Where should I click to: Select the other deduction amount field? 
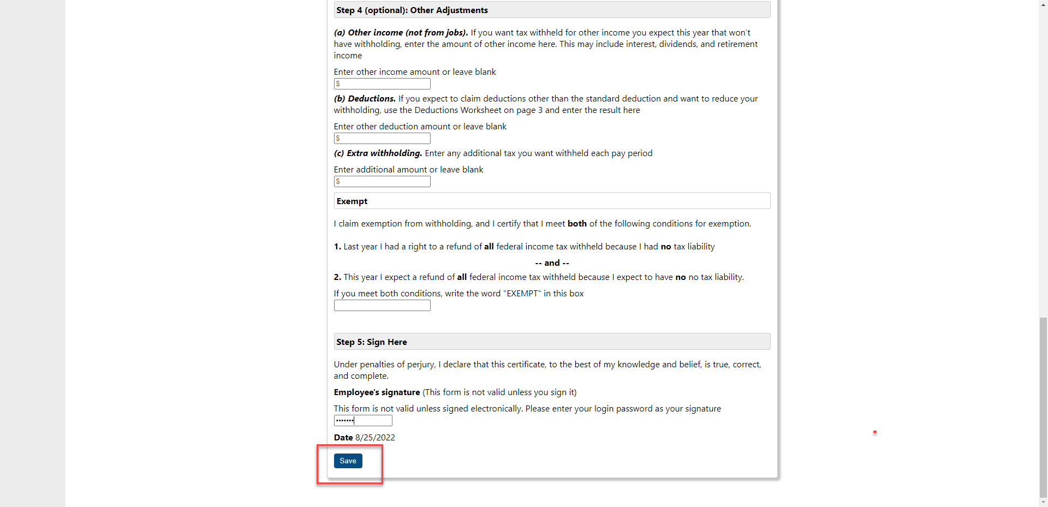(382, 138)
